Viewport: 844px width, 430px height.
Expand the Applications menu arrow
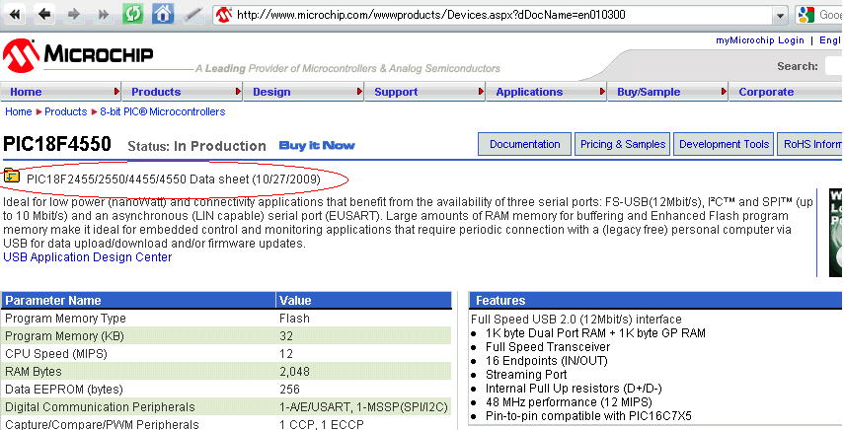point(603,92)
